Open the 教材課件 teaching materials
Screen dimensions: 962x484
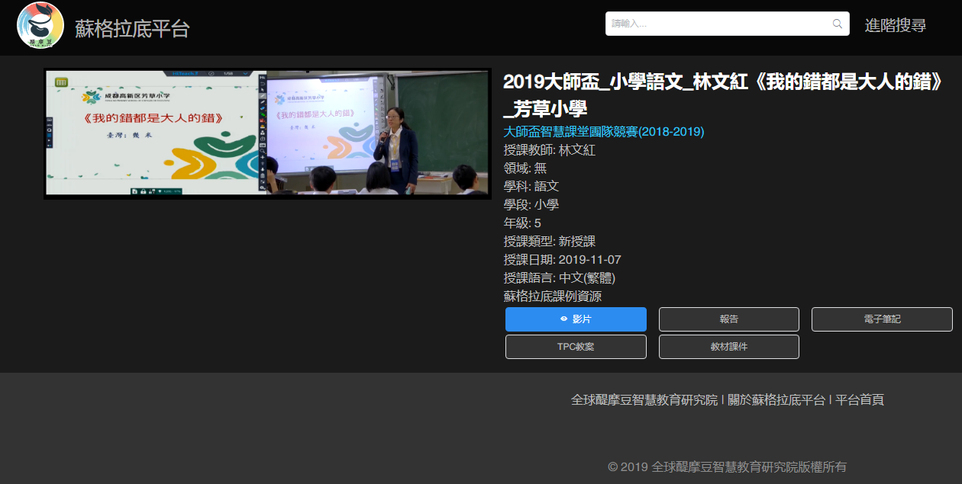[728, 347]
